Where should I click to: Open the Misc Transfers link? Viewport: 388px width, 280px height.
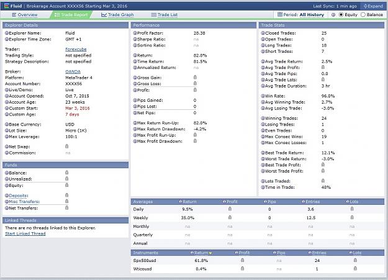24,202
